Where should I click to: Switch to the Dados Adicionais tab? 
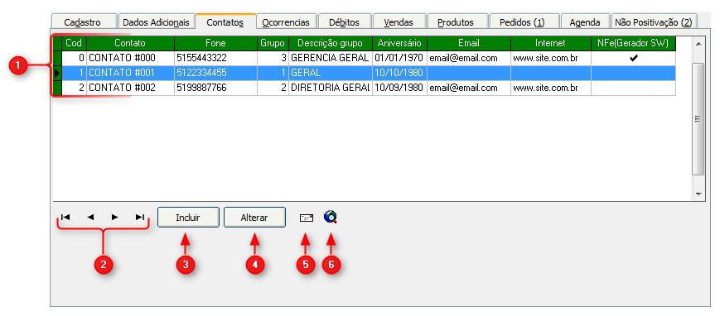click(x=157, y=22)
